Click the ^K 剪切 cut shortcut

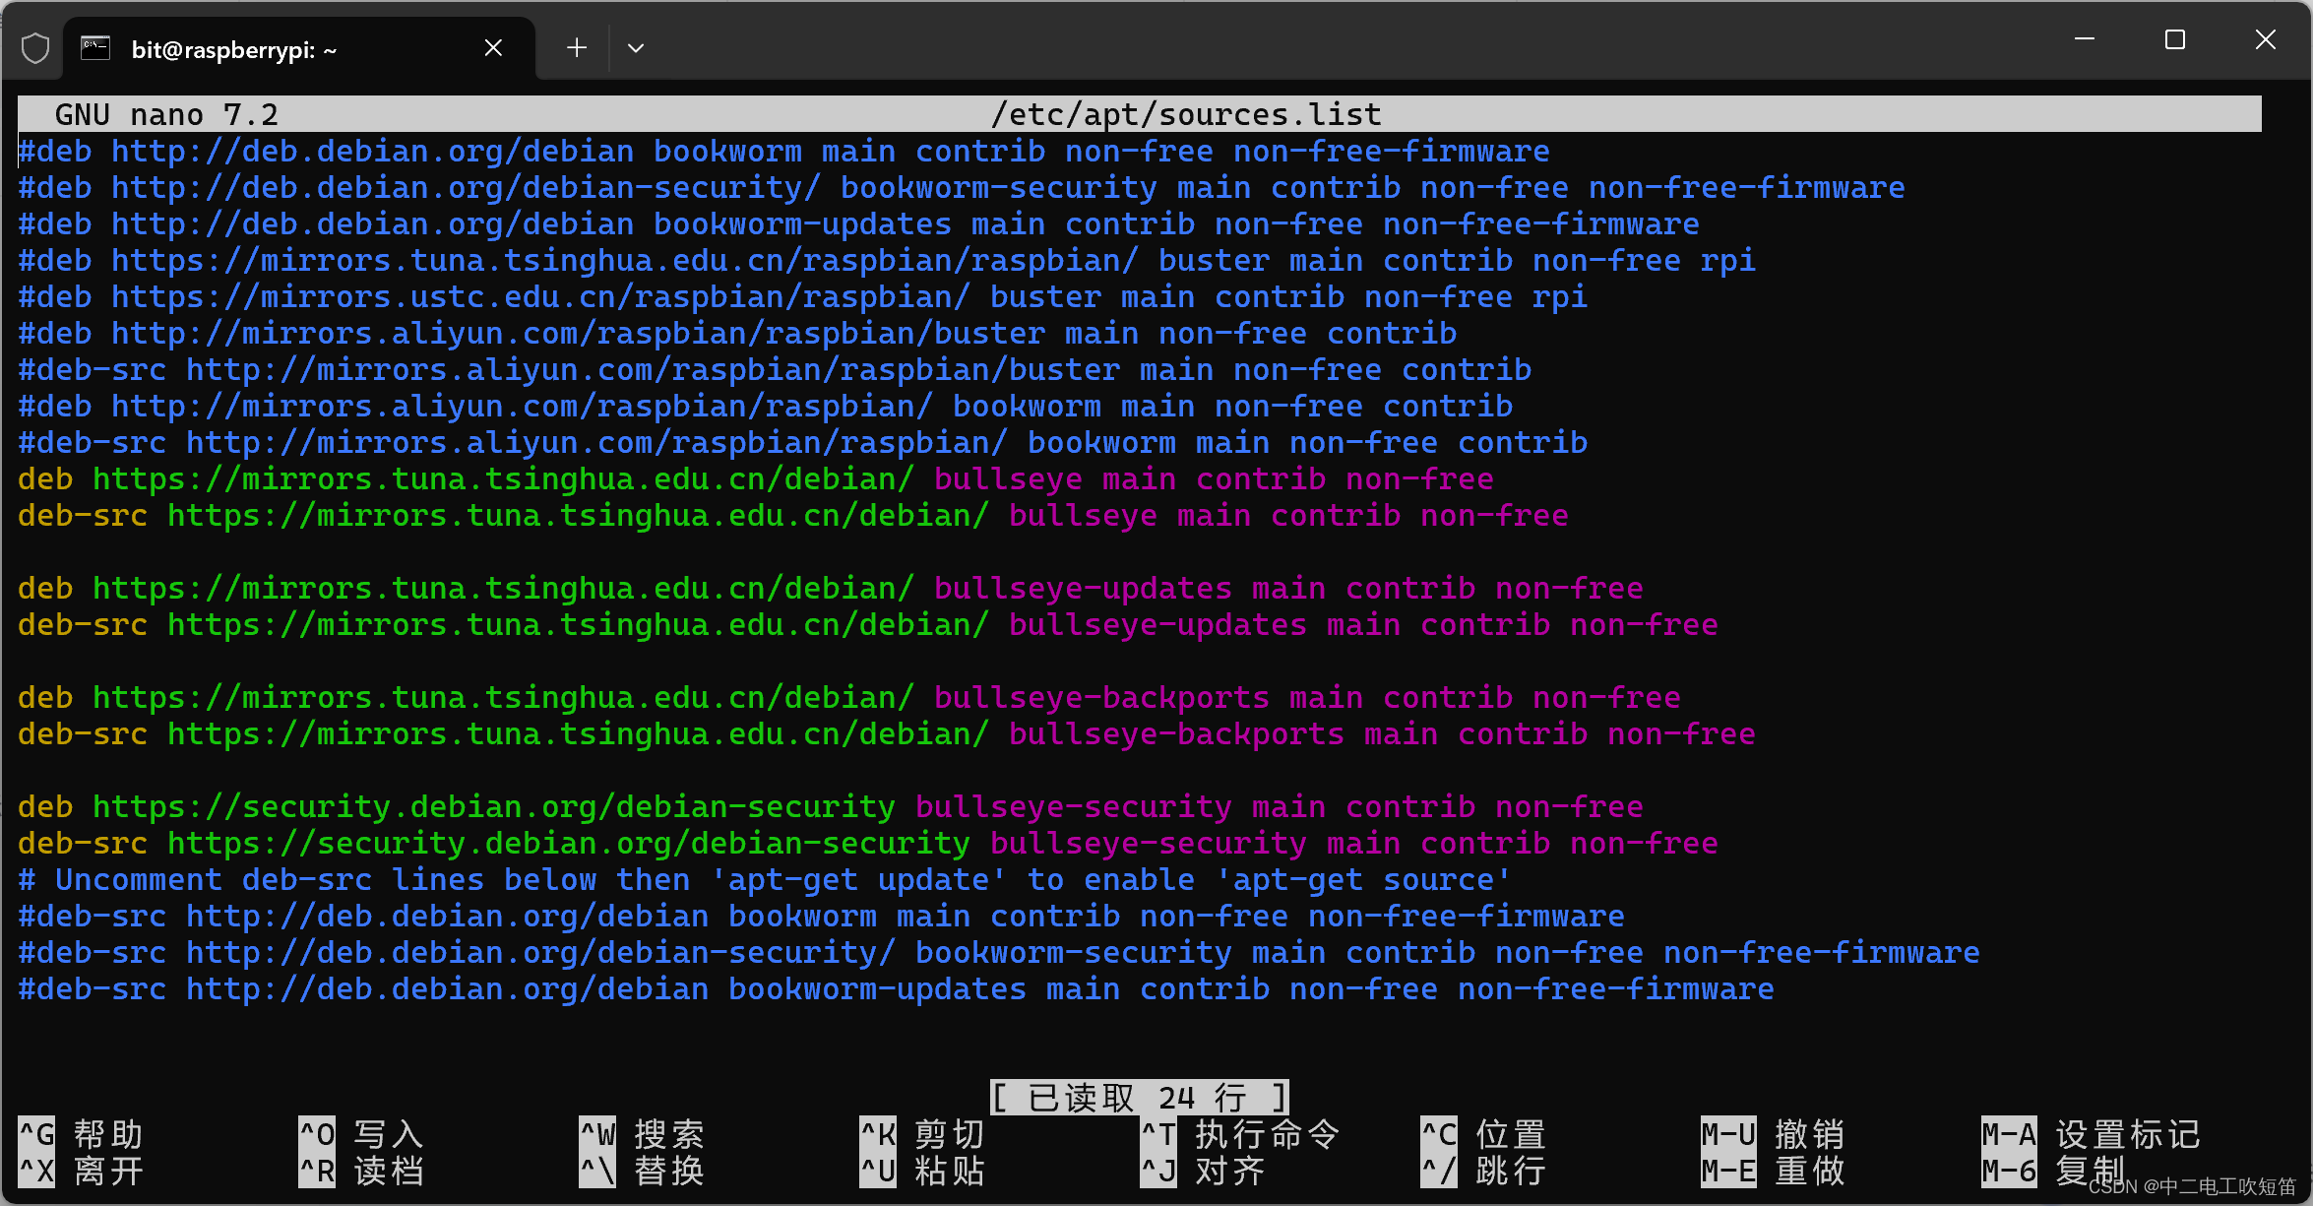(922, 1135)
